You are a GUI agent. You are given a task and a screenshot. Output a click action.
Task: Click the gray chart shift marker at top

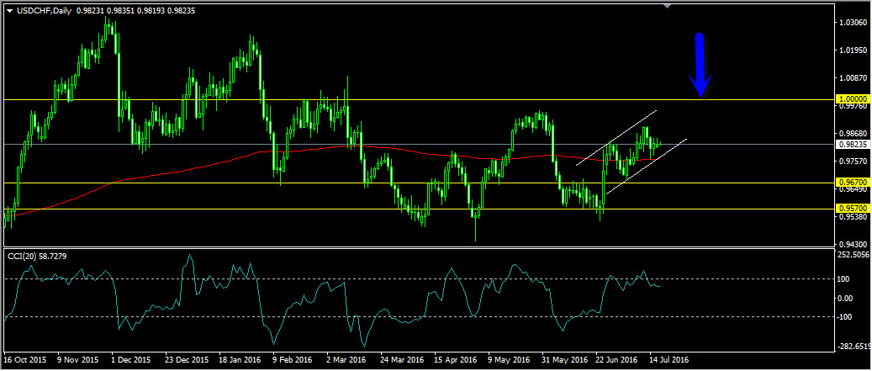coord(668,7)
